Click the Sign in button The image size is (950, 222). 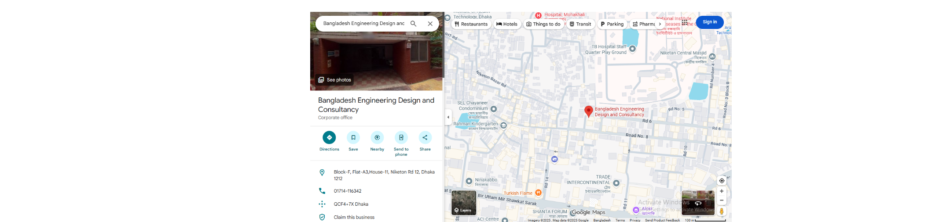709,22
